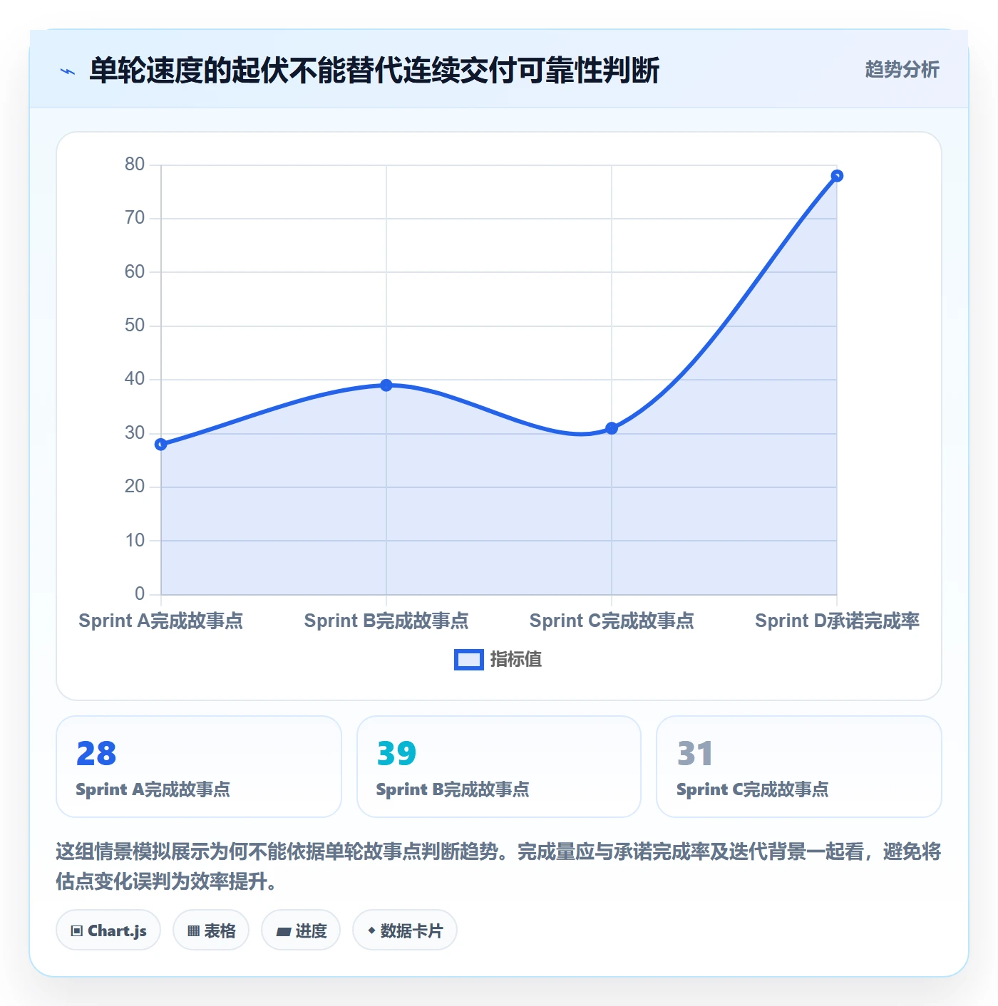Select the Sprint B data point at 39
Screen dimensions: 998x1006
tap(386, 385)
